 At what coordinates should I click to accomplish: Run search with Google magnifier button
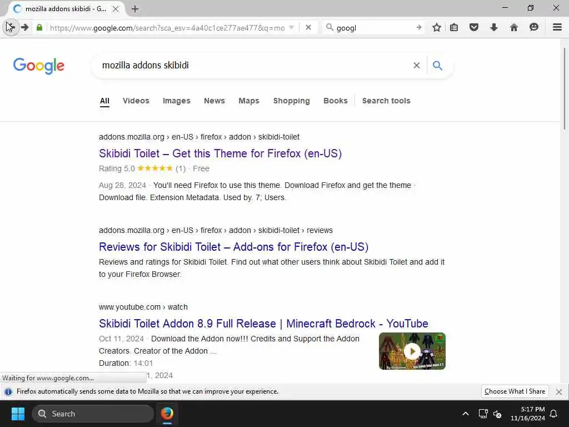point(438,66)
